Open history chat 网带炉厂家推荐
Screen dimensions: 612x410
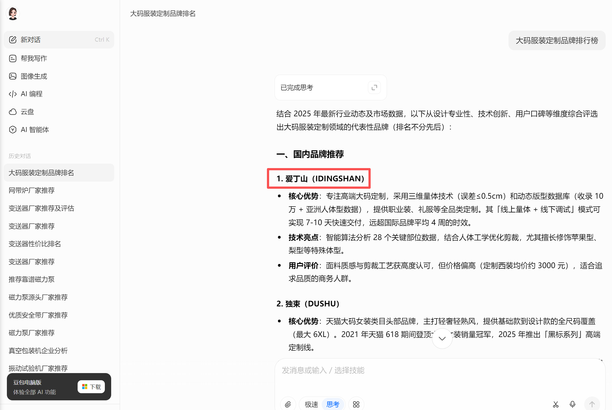point(32,190)
